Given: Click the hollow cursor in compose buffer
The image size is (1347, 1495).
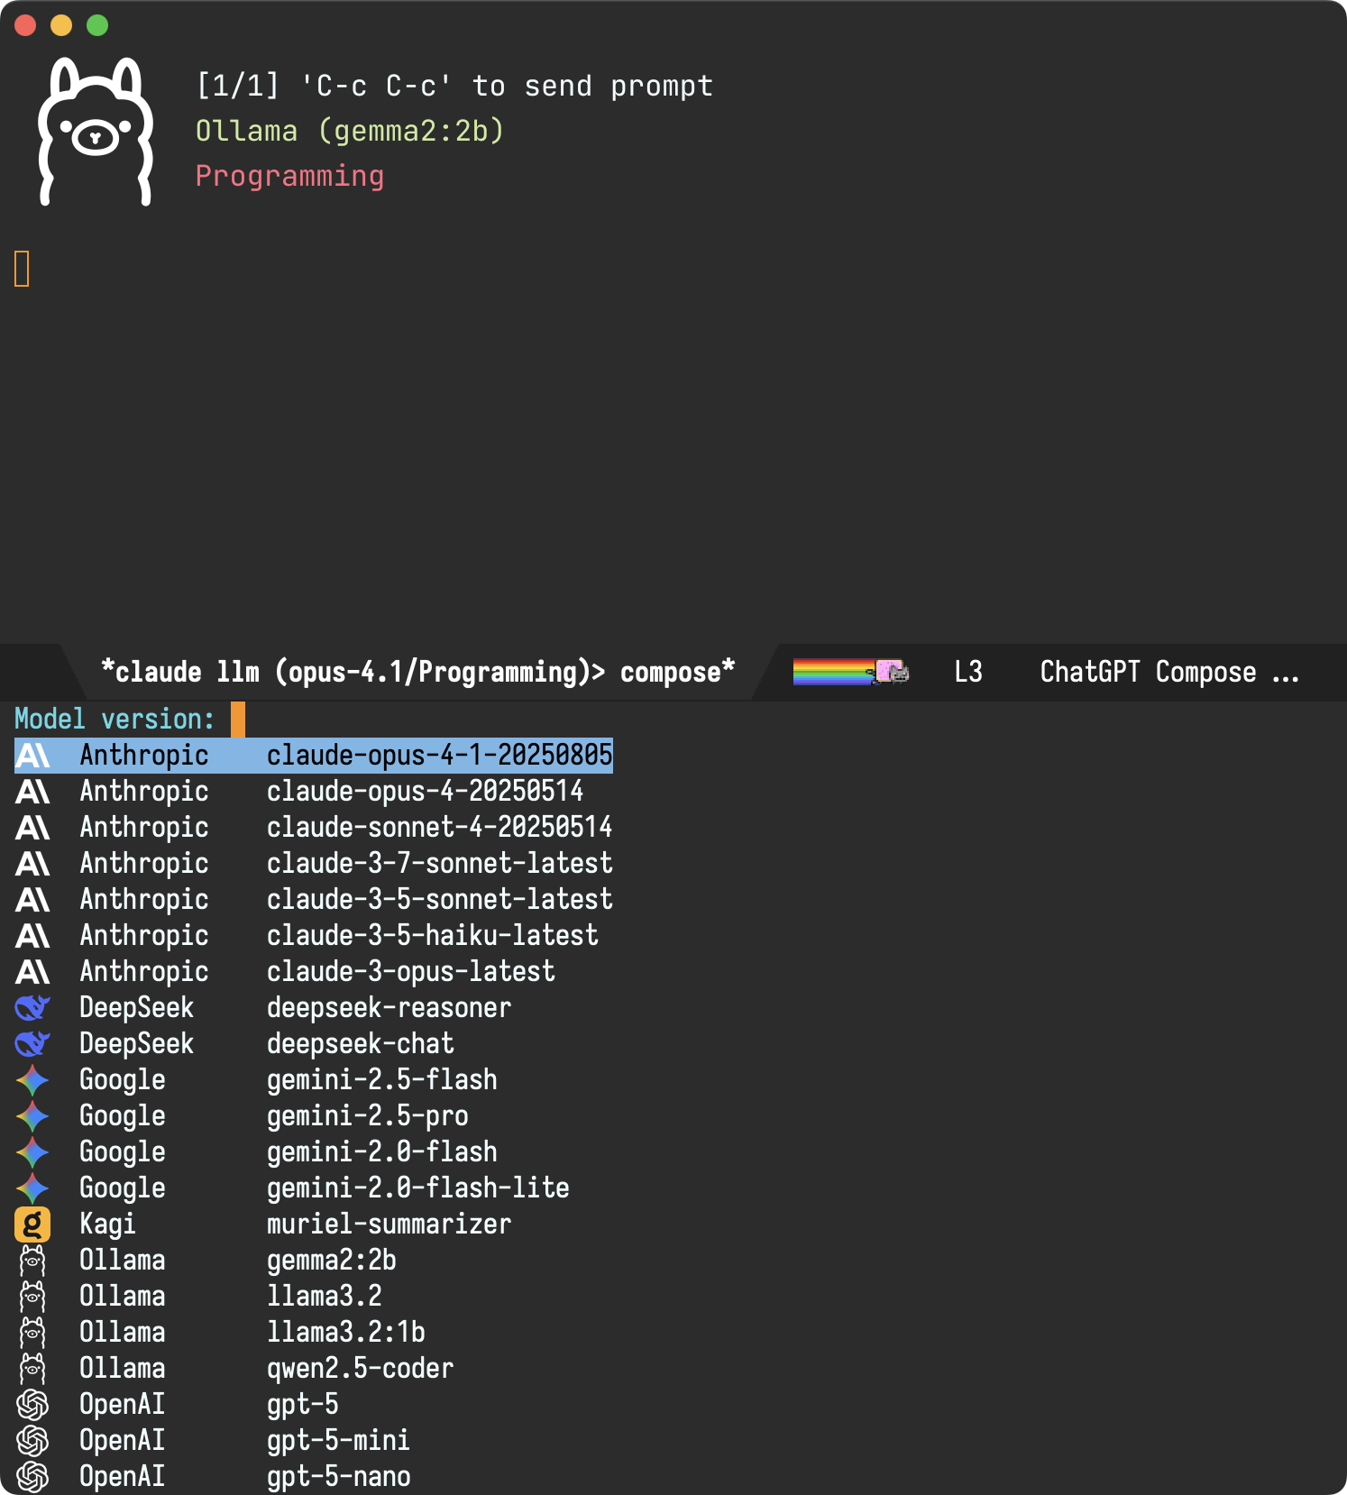Looking at the screenshot, I should (x=22, y=269).
